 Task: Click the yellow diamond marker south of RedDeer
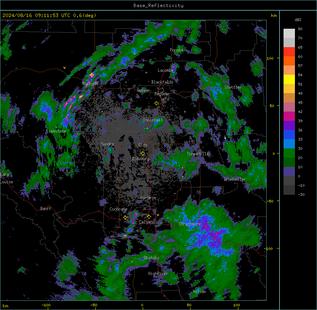point(156,103)
